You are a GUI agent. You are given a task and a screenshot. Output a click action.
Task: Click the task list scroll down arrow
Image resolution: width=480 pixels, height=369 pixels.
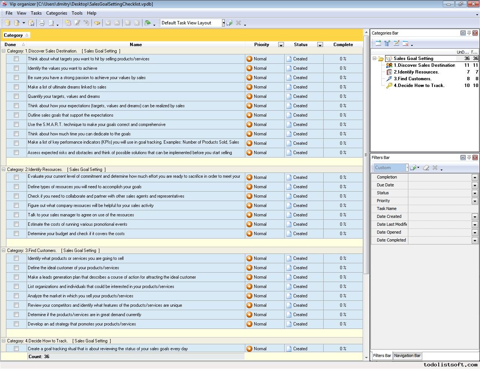[366, 357]
